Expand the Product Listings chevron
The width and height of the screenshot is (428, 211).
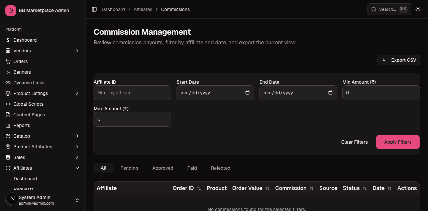[77, 93]
